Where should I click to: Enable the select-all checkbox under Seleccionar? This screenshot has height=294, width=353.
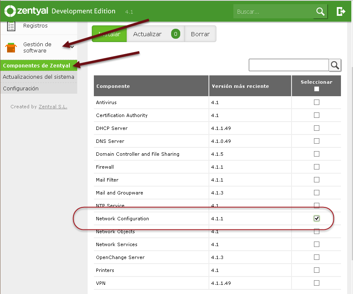click(316, 89)
